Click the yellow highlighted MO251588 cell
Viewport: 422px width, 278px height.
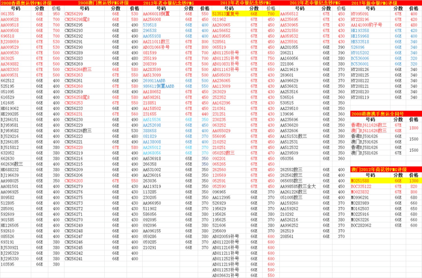(360, 181)
